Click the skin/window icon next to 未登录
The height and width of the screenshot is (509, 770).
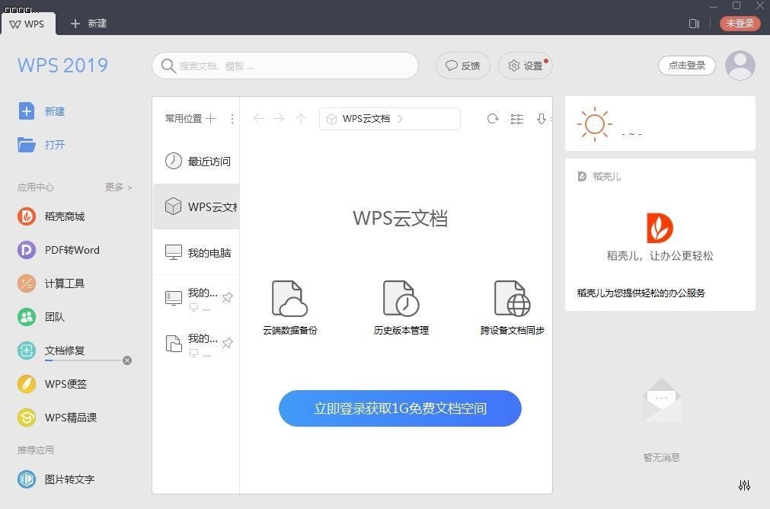[x=694, y=24]
